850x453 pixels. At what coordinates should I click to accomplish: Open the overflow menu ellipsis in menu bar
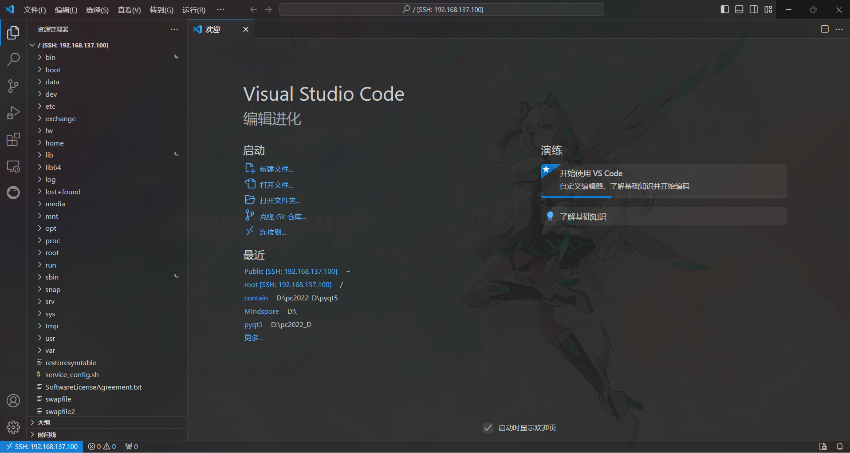tap(220, 9)
